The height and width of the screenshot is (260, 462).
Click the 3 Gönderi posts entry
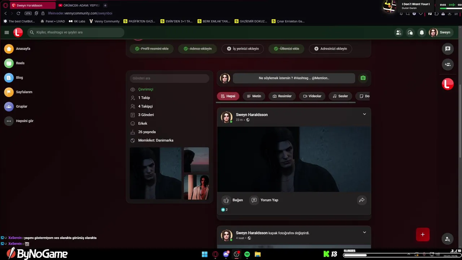click(x=146, y=115)
